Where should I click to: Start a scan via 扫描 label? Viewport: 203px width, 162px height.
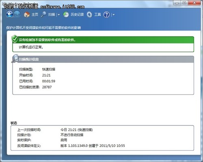(52, 15)
